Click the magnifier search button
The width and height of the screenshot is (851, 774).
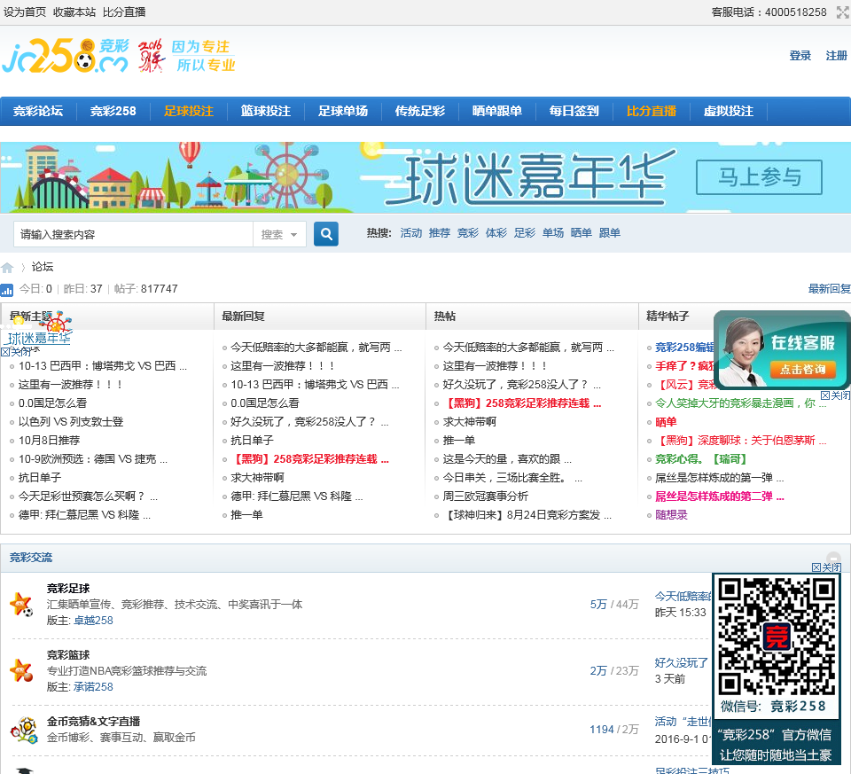point(326,234)
